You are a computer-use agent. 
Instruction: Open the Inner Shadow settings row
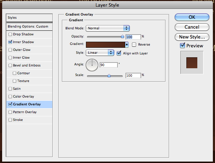29,42
